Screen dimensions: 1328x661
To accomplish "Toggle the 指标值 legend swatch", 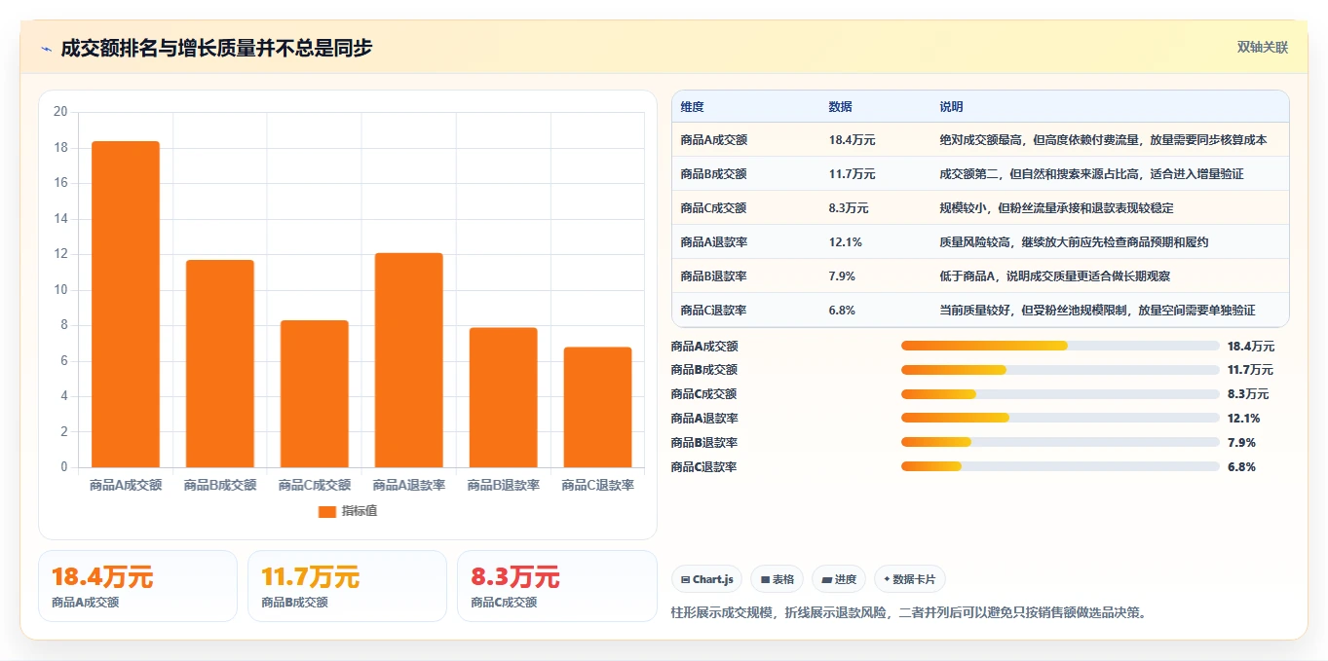I will [327, 511].
